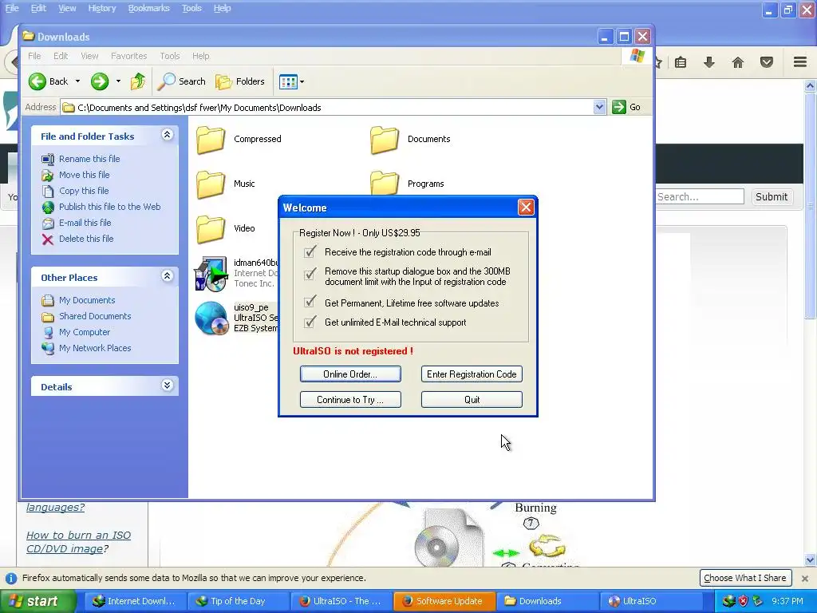Click Choose What I Share button
Screen dimensions: 817x613
[745, 578]
